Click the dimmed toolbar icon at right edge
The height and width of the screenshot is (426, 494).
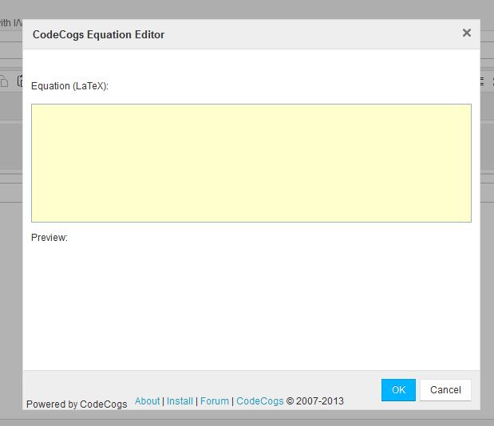(x=481, y=81)
